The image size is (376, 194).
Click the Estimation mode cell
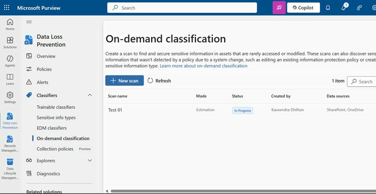point(205,110)
